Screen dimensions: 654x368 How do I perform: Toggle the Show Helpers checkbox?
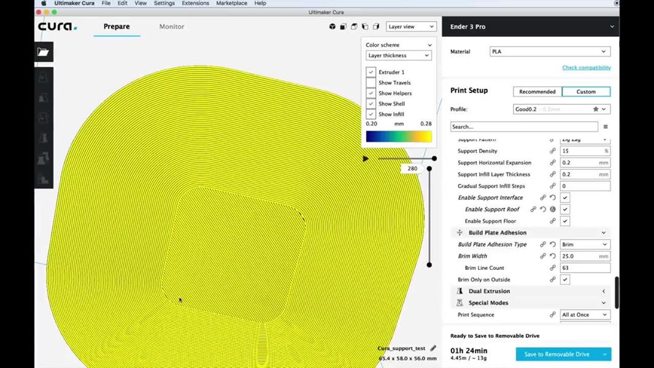371,93
